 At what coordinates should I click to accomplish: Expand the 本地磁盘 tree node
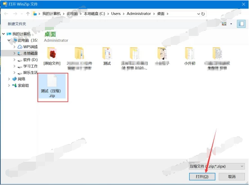click(x=14, y=53)
